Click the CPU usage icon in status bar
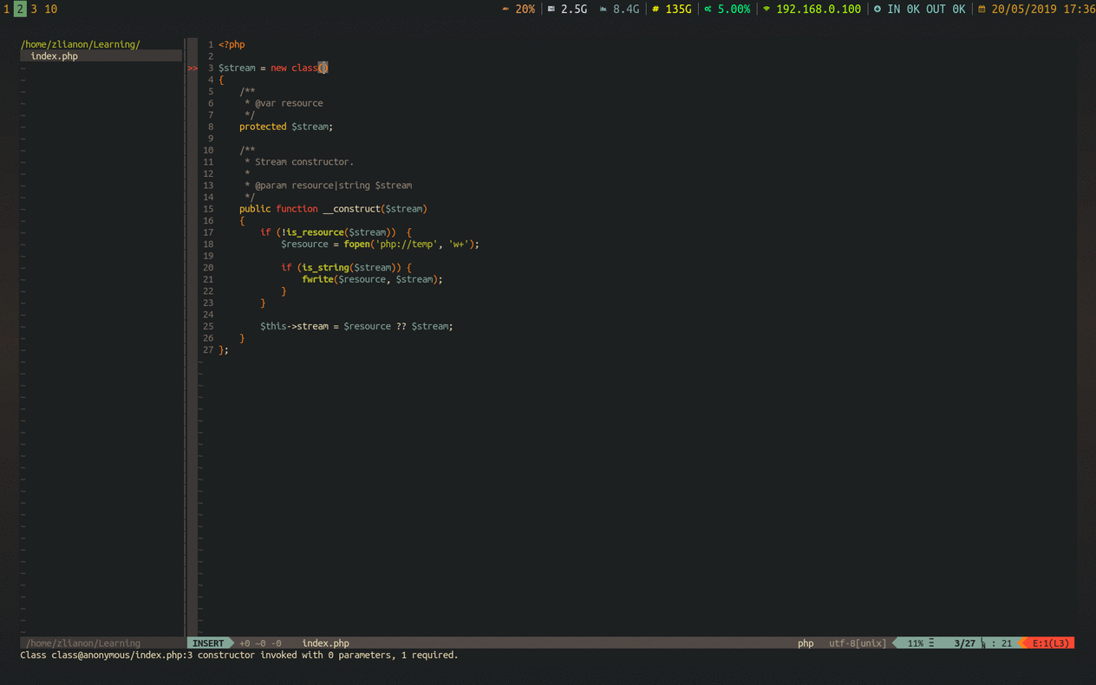 tap(504, 10)
